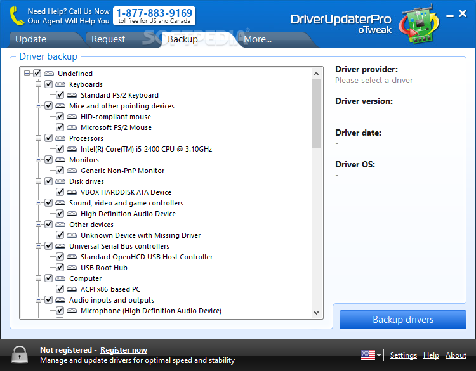Click the 1-877-883-9169 phone number box

[154, 16]
